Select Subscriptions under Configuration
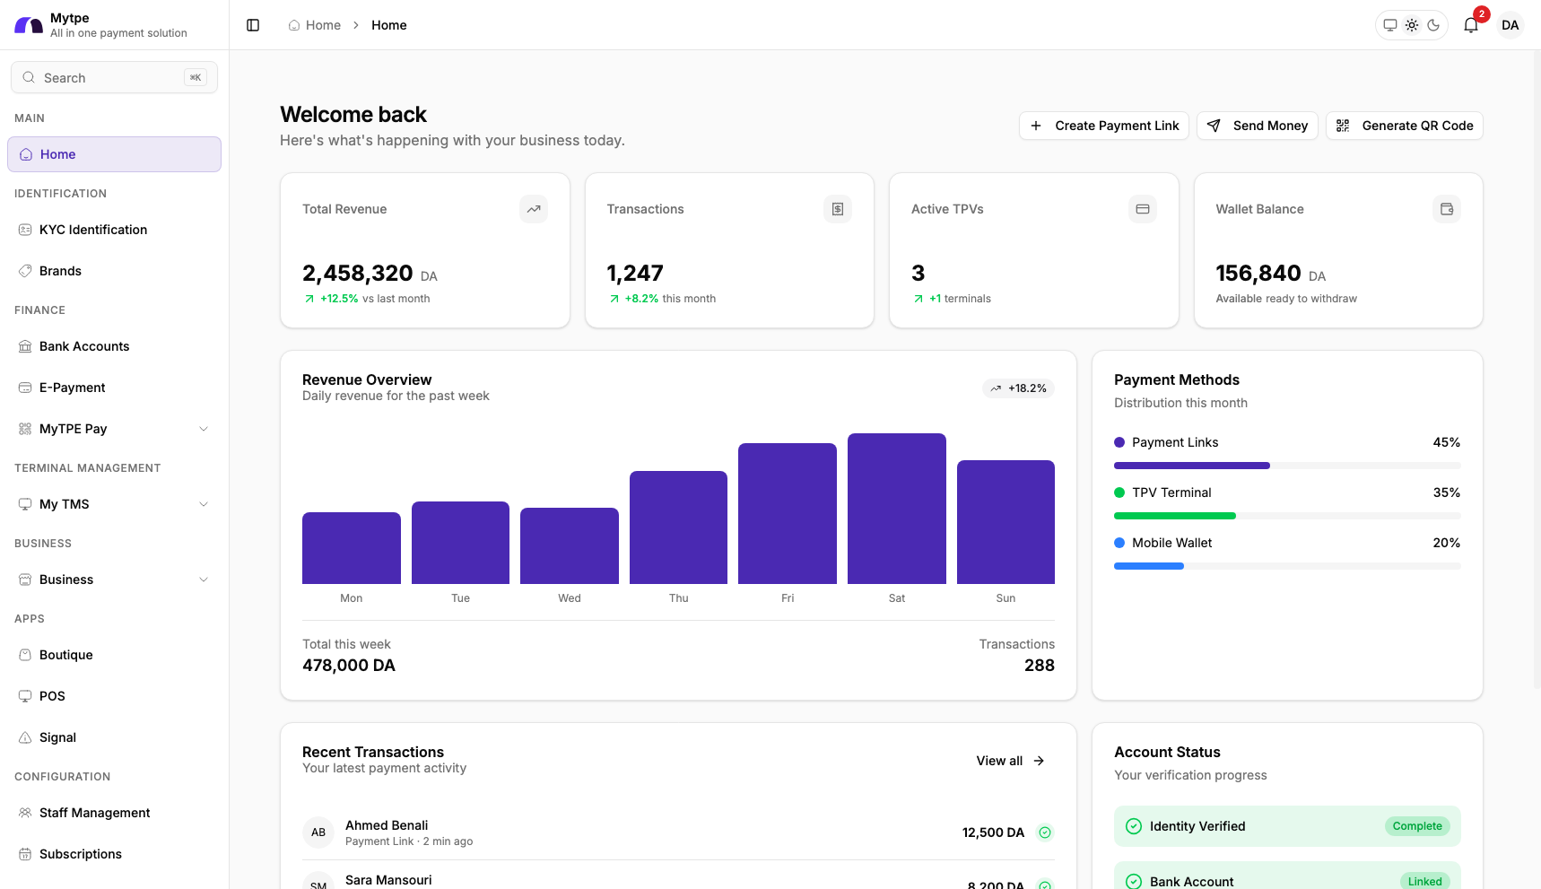Viewport: 1541px width, 889px height. [x=80, y=854]
